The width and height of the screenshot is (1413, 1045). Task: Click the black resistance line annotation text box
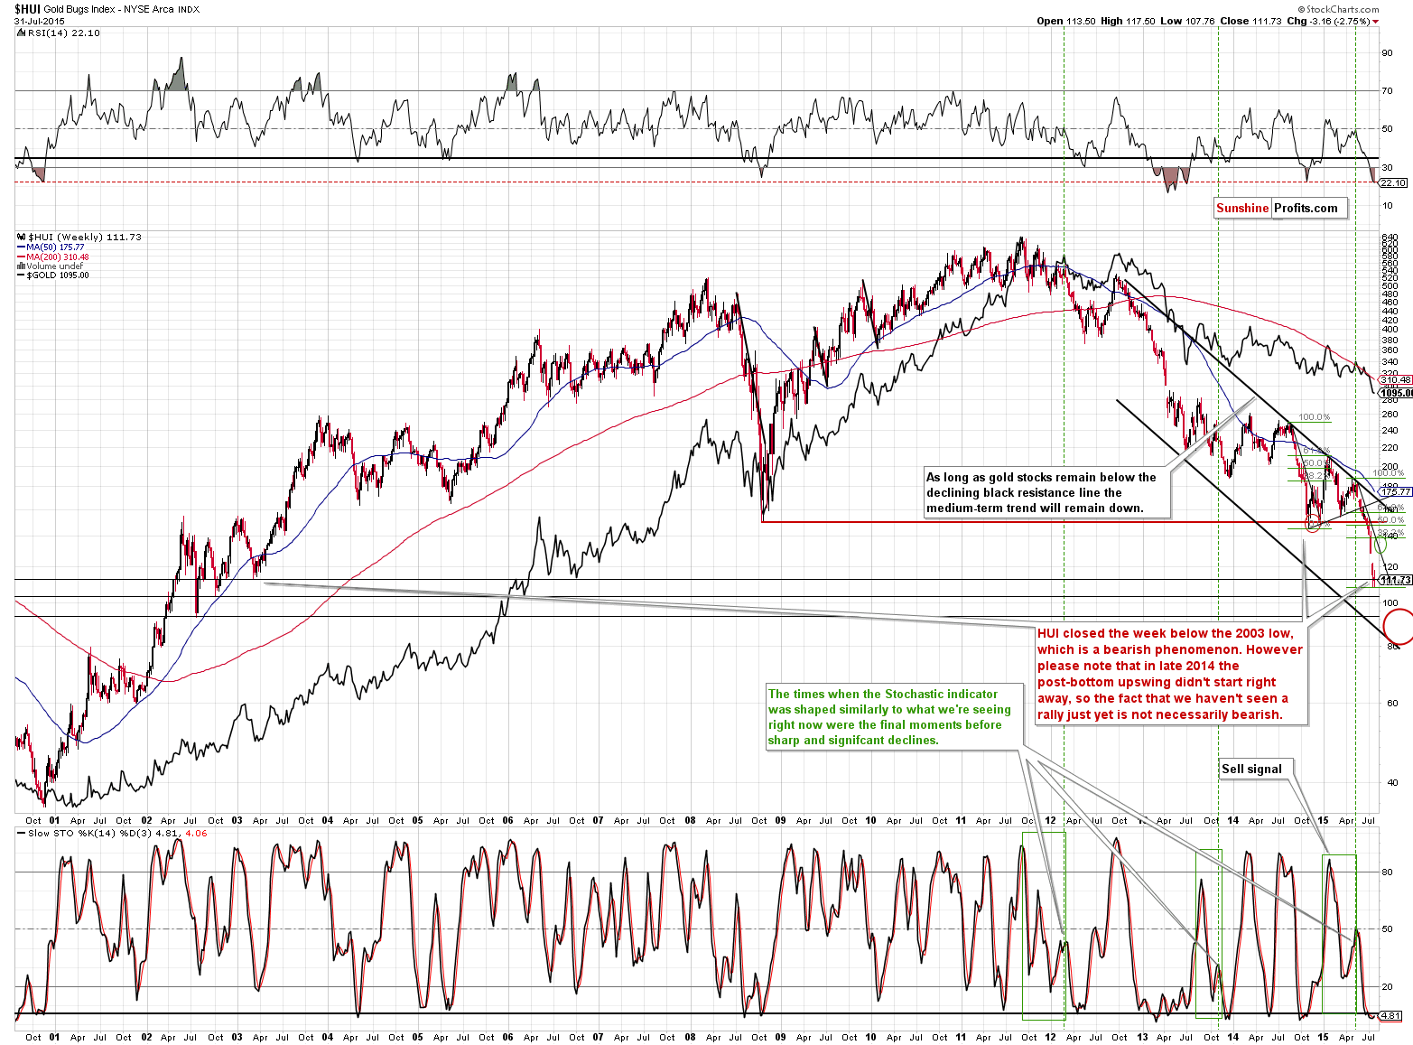(1046, 492)
